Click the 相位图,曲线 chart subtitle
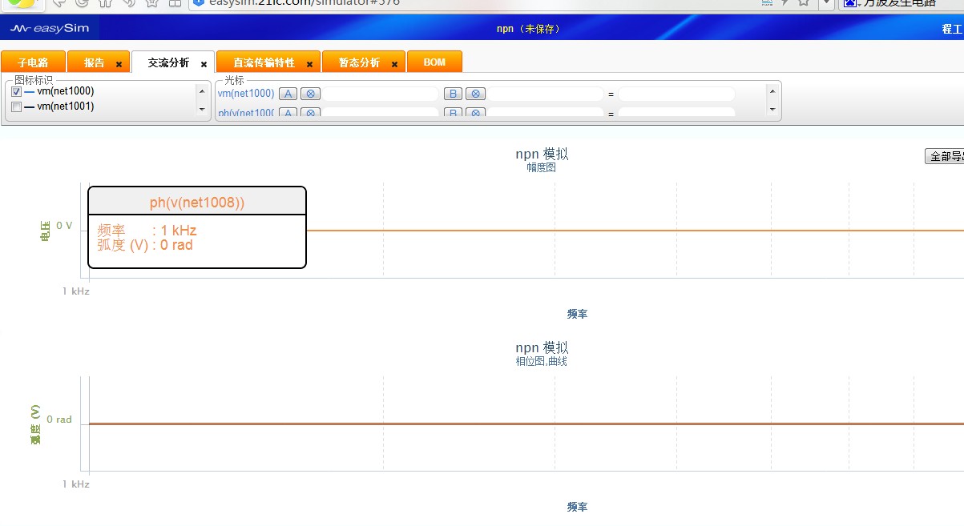 point(542,362)
